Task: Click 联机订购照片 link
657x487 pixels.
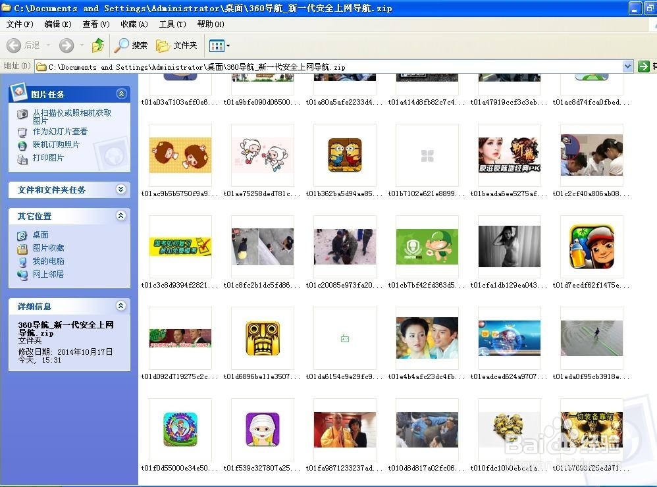Action: point(56,145)
